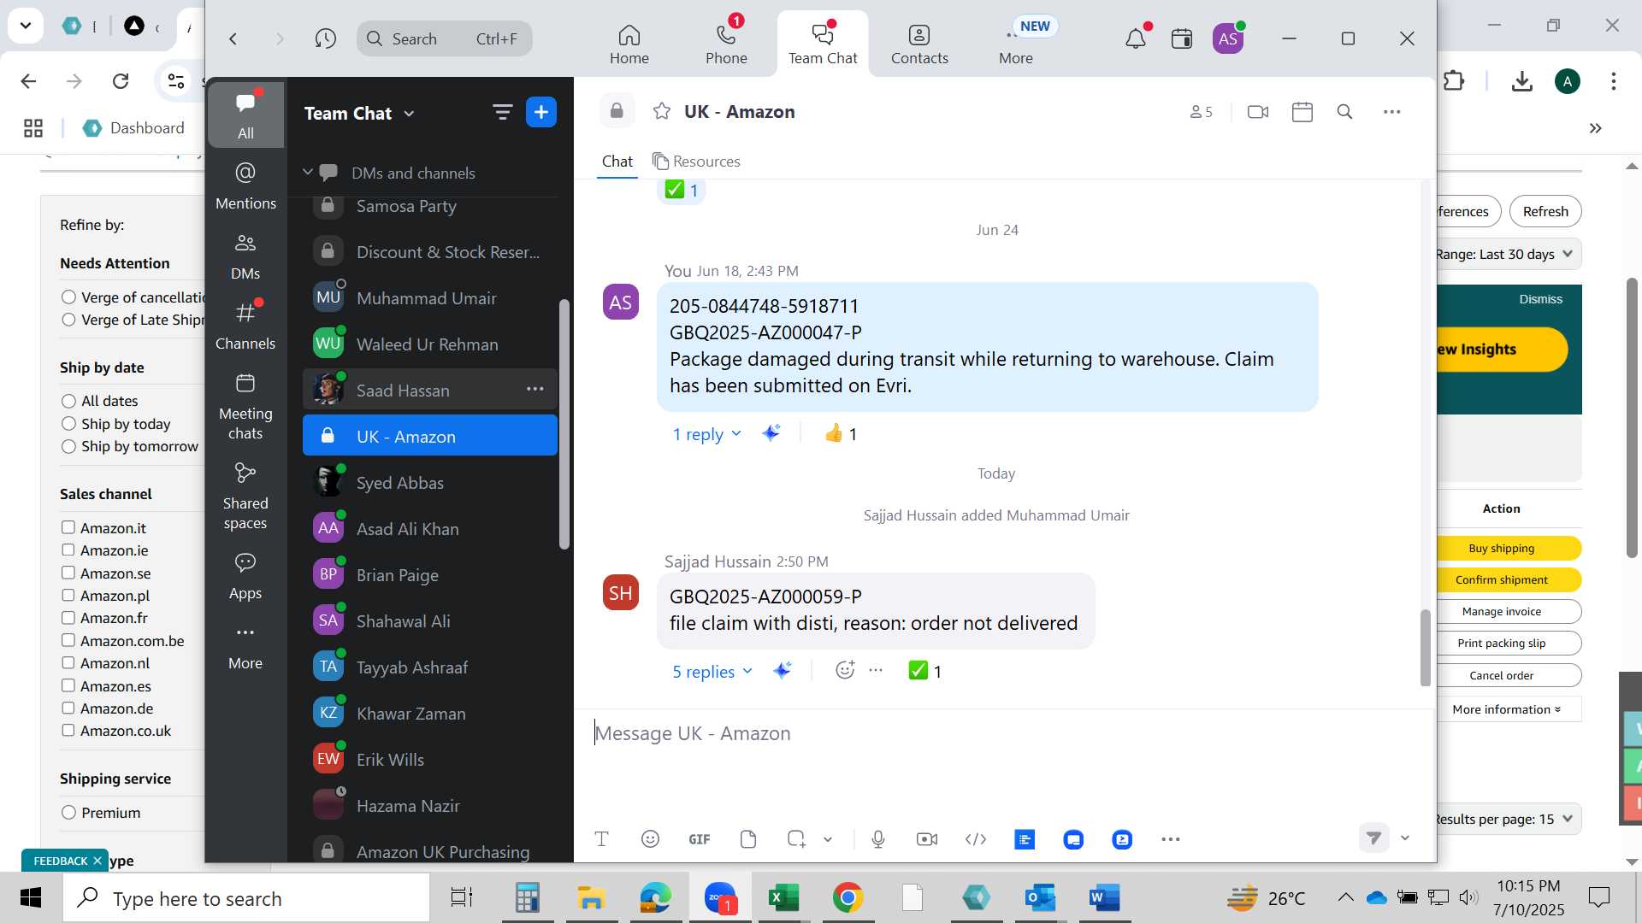Screen dimensions: 1642x923
Task: Select the All dates radio button
Action: (x=68, y=401)
